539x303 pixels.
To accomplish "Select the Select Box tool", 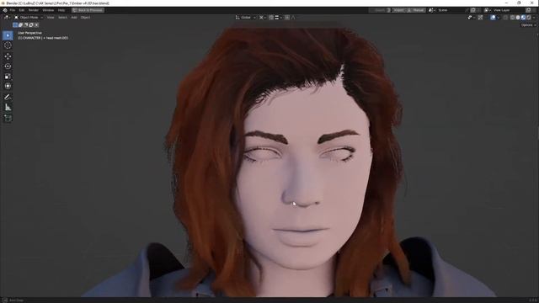I will 8,35.
